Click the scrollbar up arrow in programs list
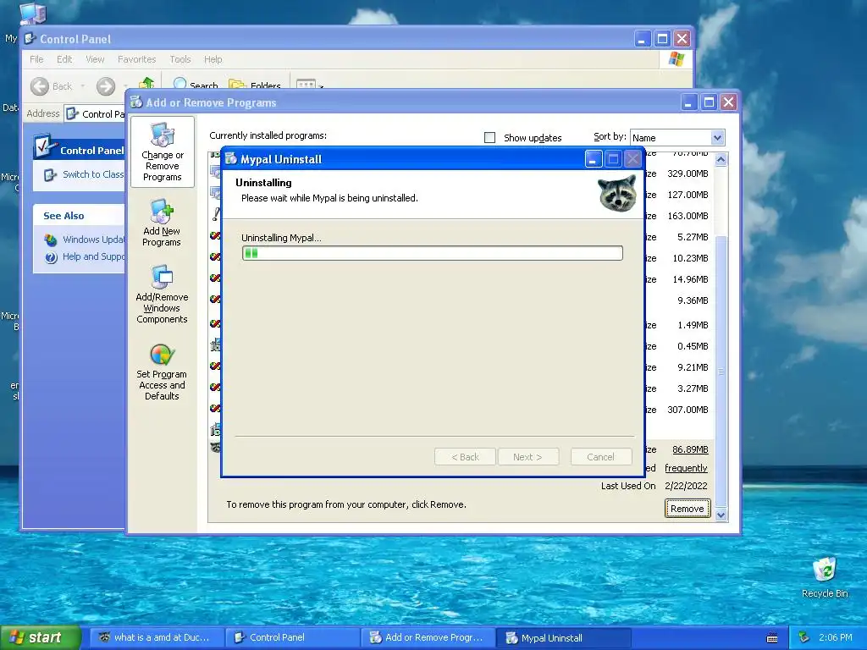The height and width of the screenshot is (650, 867). (721, 160)
